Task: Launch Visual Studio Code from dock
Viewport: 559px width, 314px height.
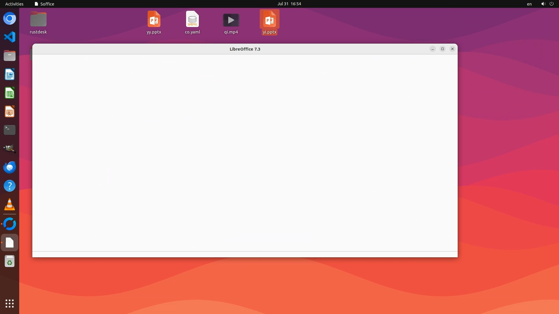Action: pyautogui.click(x=10, y=37)
